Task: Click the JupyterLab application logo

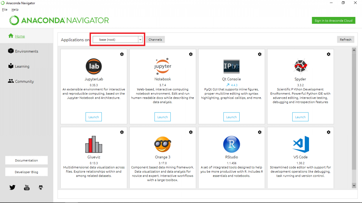Action: [94, 66]
